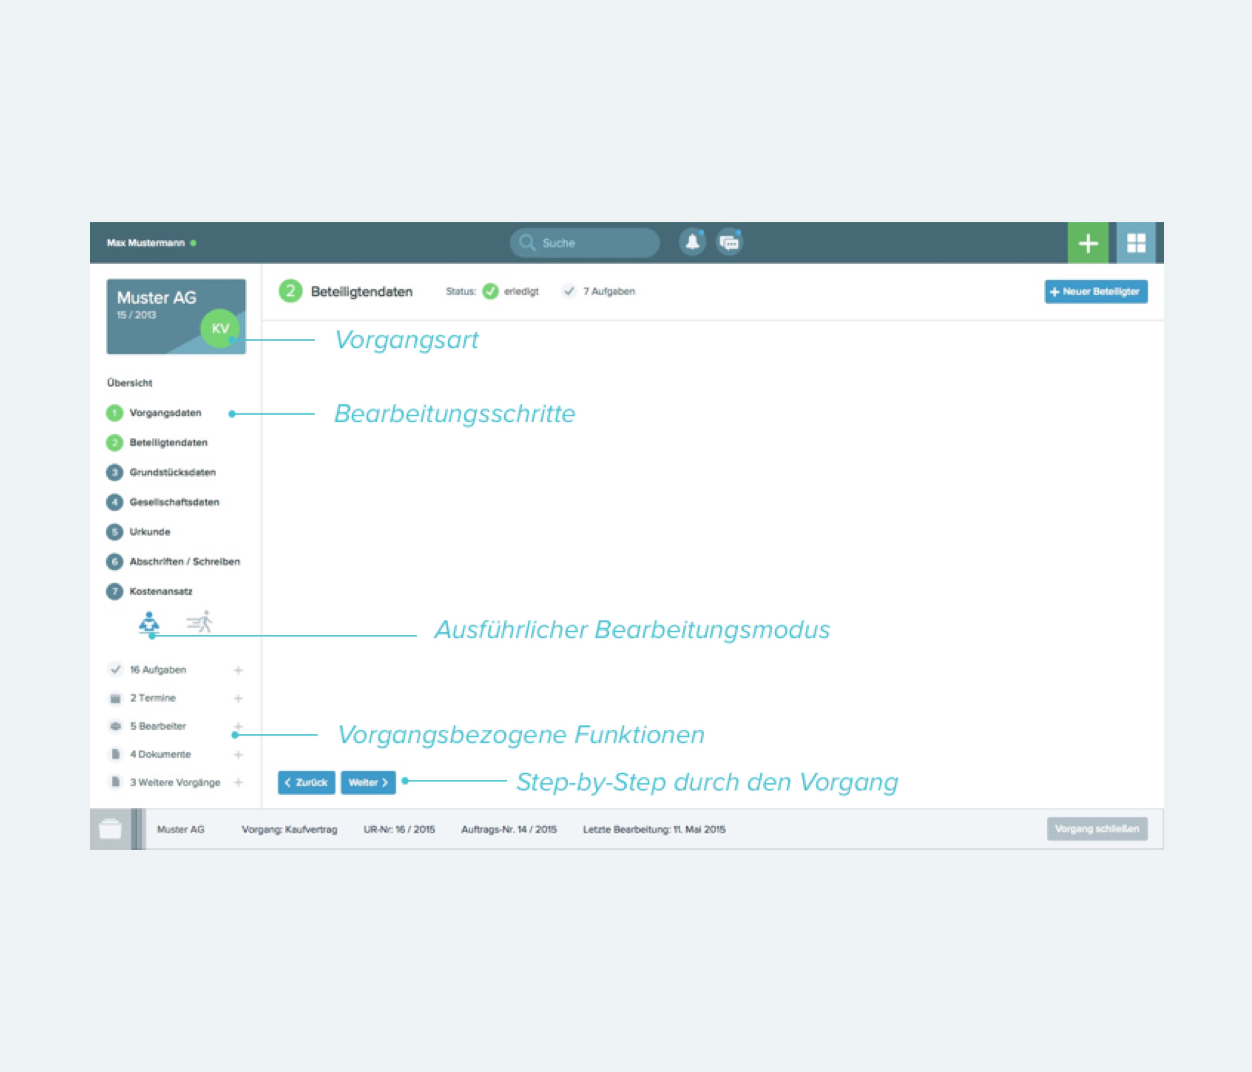Click Auftrags-Nr. 14 / 2015 in footer

pyautogui.click(x=509, y=829)
